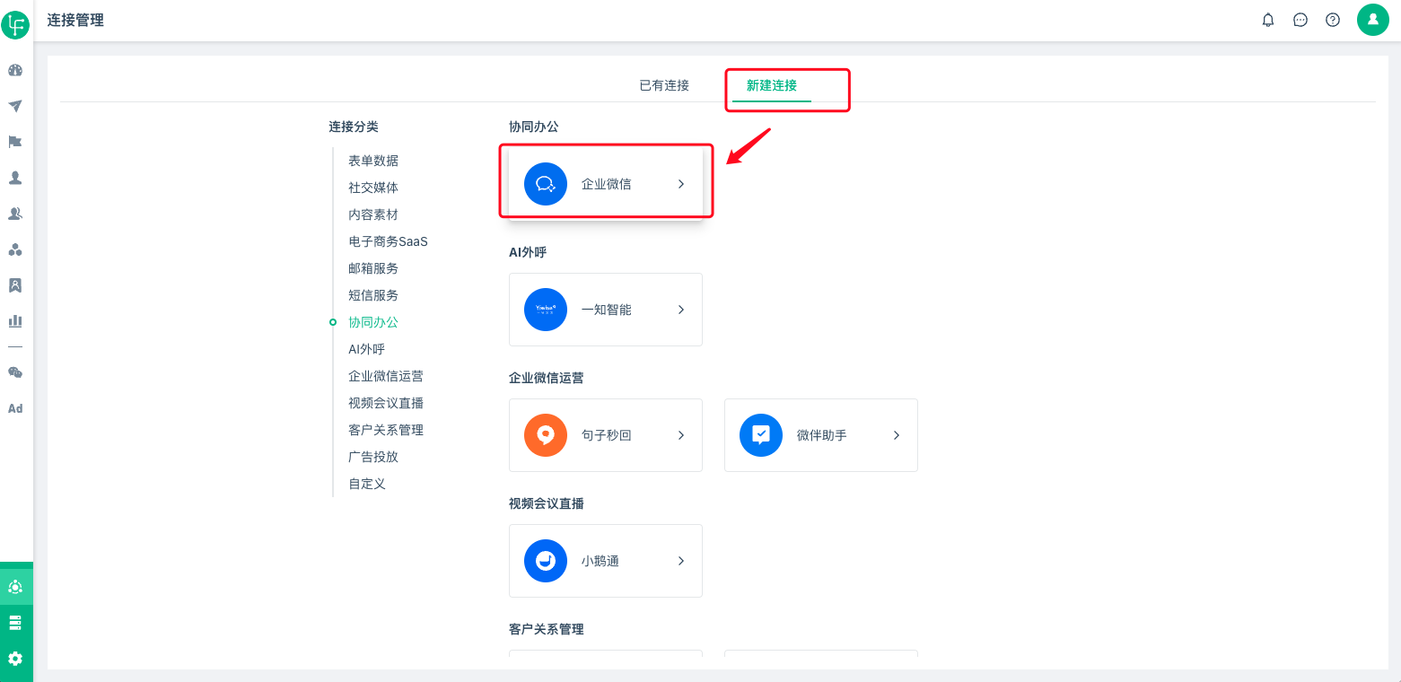Click the 企业微信 card label
This screenshot has height=682, width=1401.
click(x=607, y=184)
